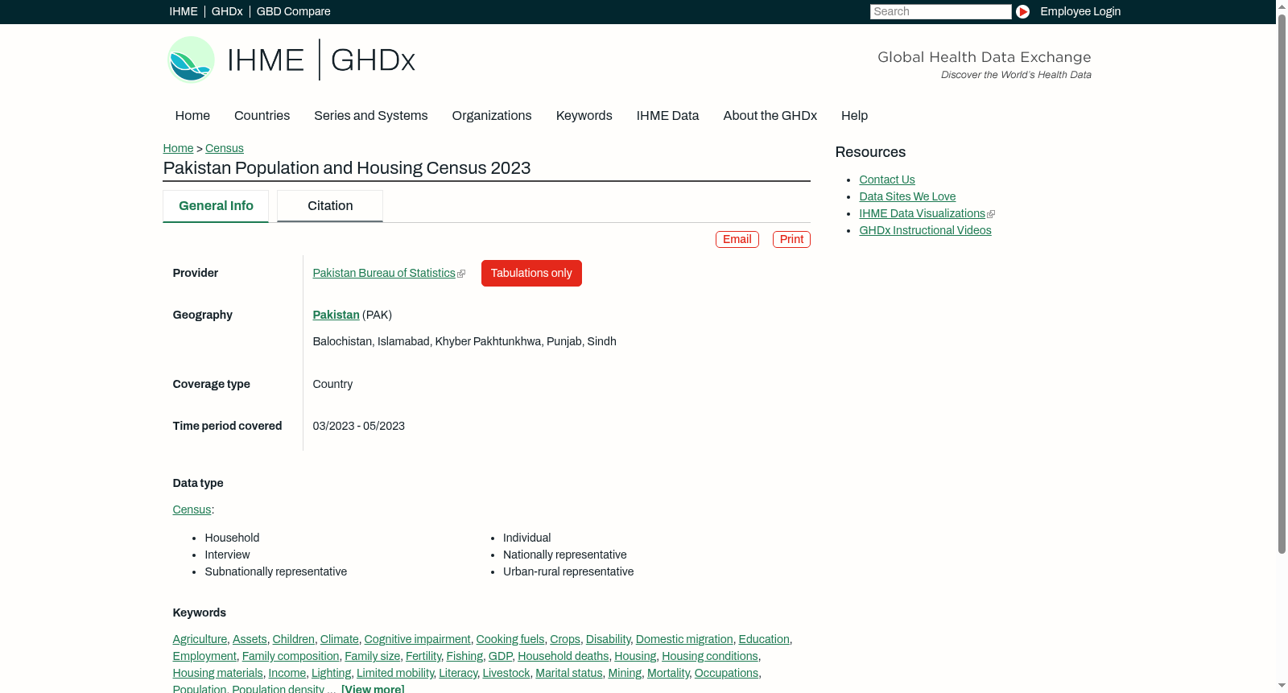The image size is (1288, 693).
Task: Open GHDx Instructional Videos link
Action: (925, 230)
